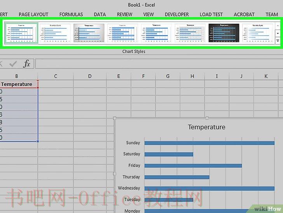The height and width of the screenshot is (213, 283).
Task: Select column C header
Action: 56,76
